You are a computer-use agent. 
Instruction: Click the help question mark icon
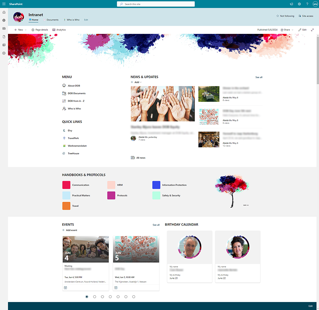307,4
